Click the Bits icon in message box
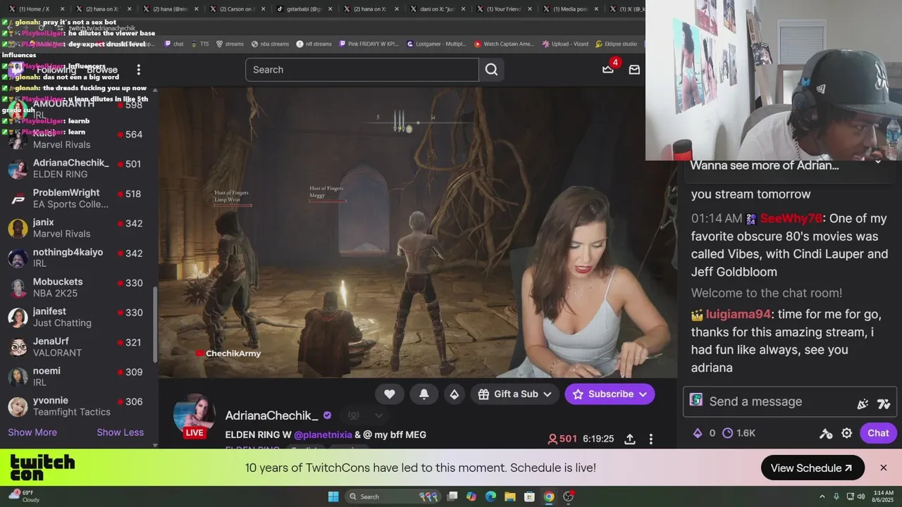This screenshot has width=902, height=507. (863, 403)
